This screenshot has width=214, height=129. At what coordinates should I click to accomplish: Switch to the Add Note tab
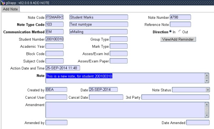point(10,9)
